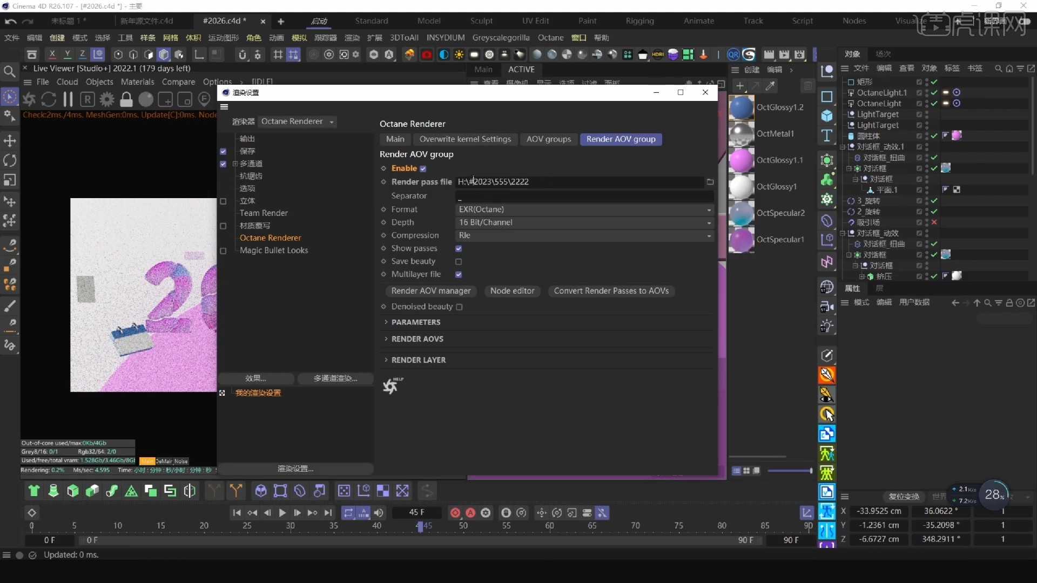This screenshot has height=583, width=1037.
Task: Switch to Overwrite kernel Settings tab
Action: (465, 139)
